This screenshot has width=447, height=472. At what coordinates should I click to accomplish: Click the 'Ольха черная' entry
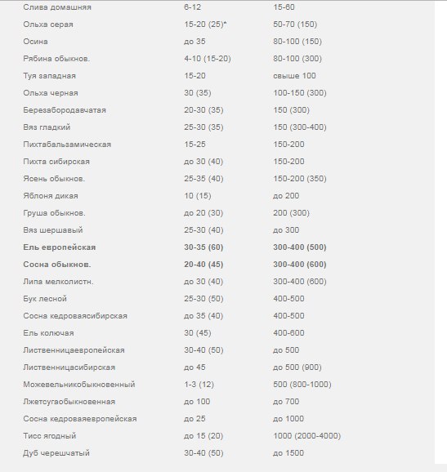tap(51, 93)
